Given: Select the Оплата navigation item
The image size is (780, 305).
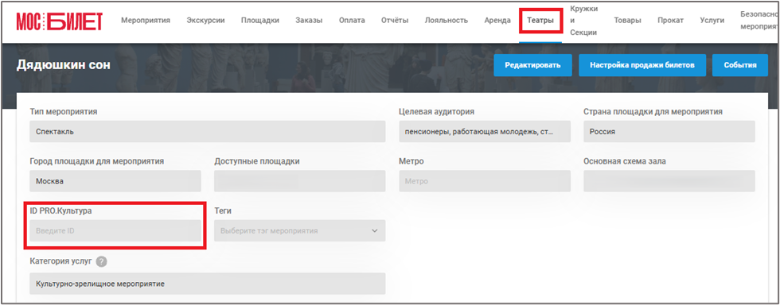Looking at the screenshot, I should pyautogui.click(x=352, y=21).
